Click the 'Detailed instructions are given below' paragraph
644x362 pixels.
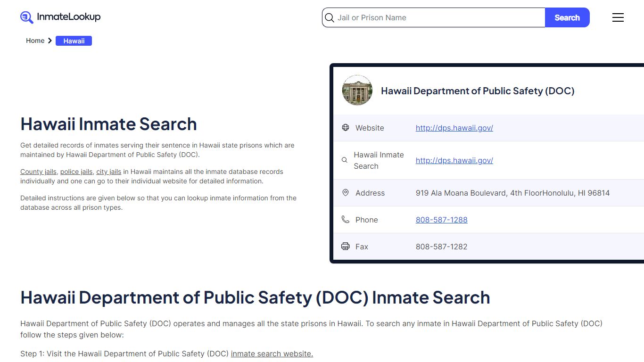(158, 203)
